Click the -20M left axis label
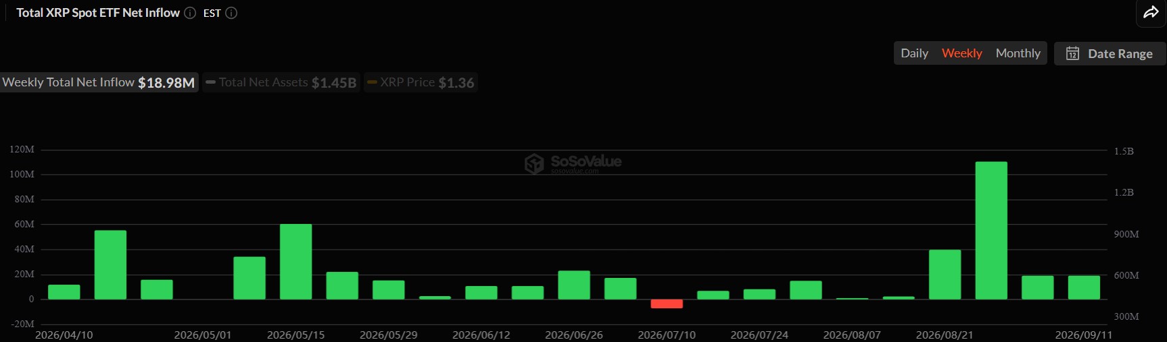The height and width of the screenshot is (342, 1167). click(22, 324)
